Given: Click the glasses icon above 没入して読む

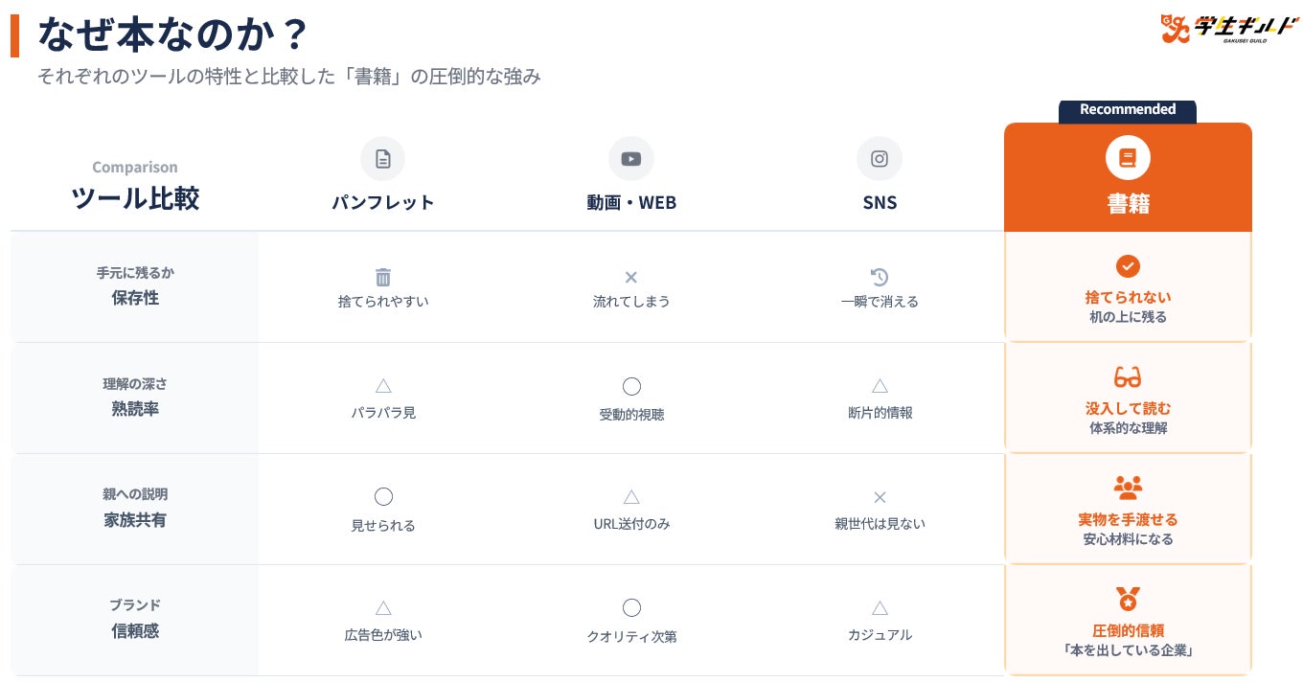Looking at the screenshot, I should coord(1128,376).
